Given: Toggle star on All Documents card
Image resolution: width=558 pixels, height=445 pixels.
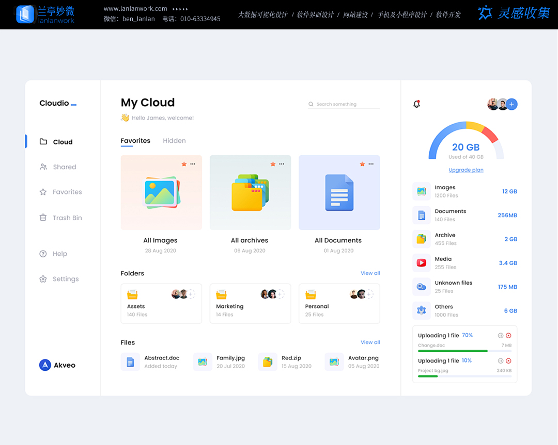Looking at the screenshot, I should (x=362, y=164).
